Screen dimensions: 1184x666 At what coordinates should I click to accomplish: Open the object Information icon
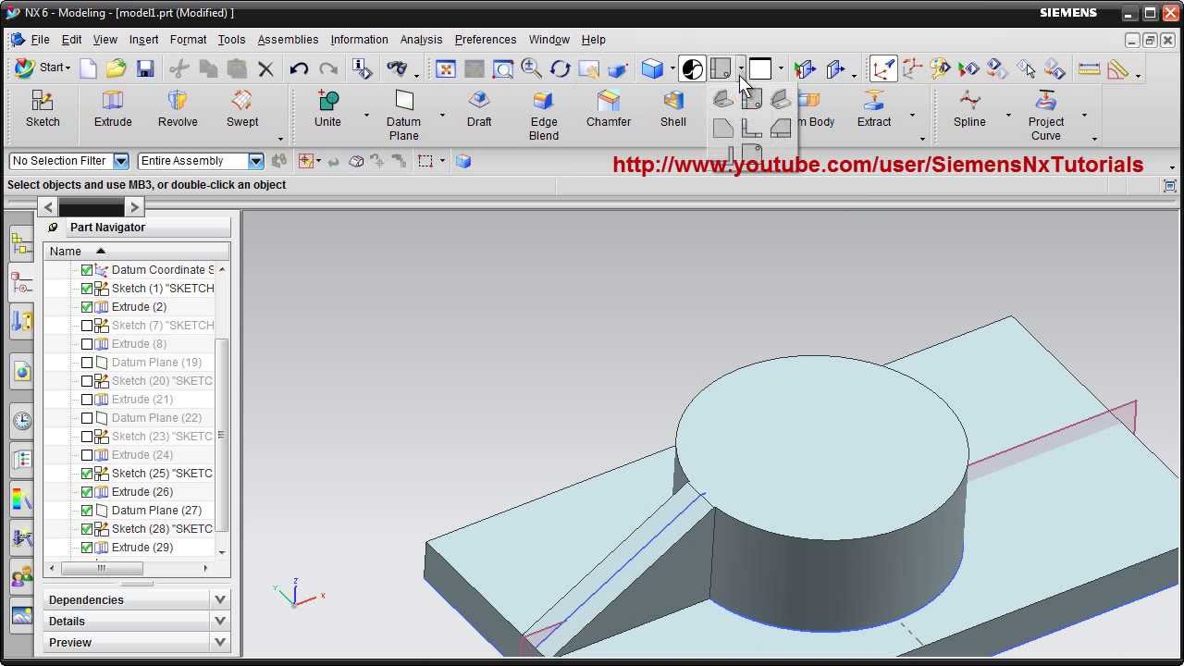[x=363, y=68]
